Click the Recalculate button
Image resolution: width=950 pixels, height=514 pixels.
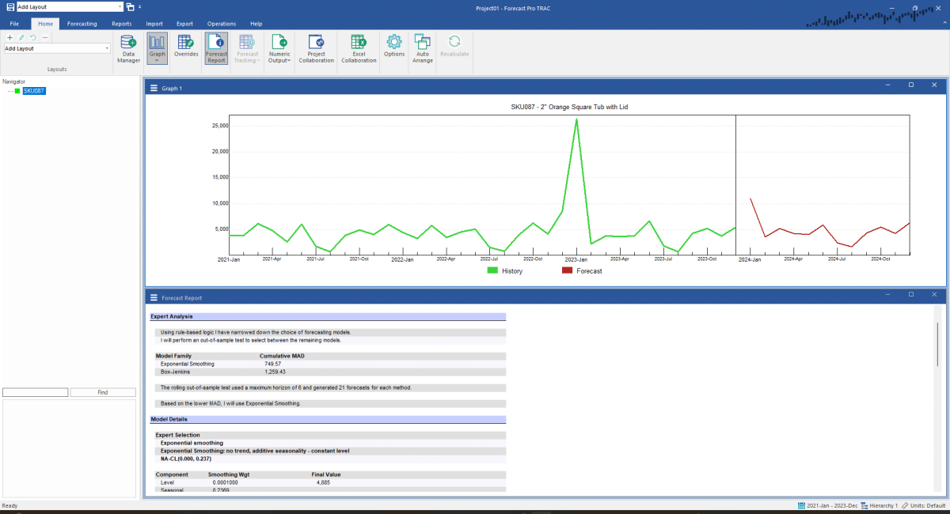454,47
